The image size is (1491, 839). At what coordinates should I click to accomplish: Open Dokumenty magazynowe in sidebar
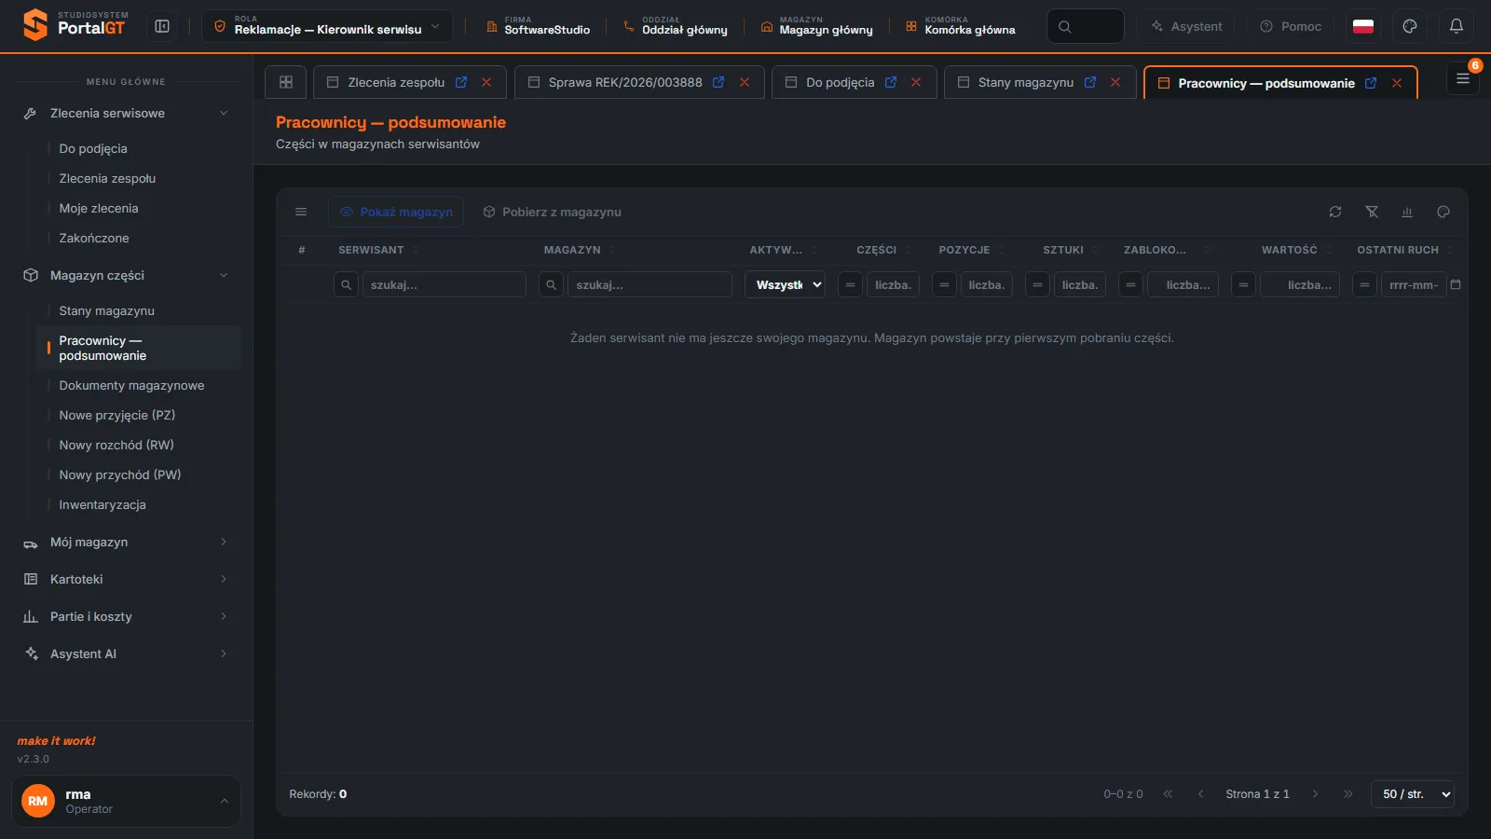pos(131,386)
